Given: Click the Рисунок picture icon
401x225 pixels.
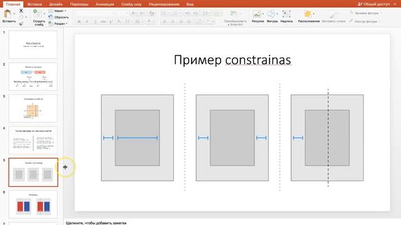Looking at the screenshot, I should pos(257,14).
